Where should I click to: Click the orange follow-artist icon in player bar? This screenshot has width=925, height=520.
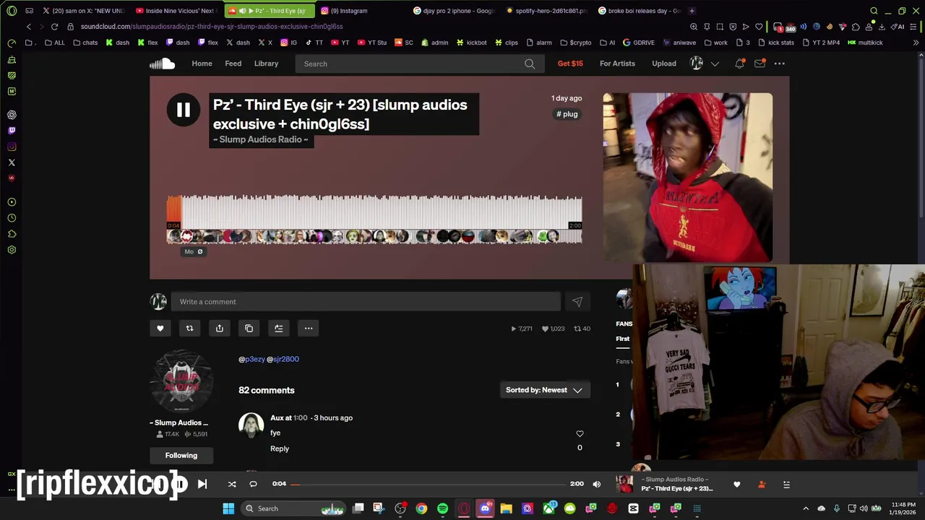click(762, 485)
